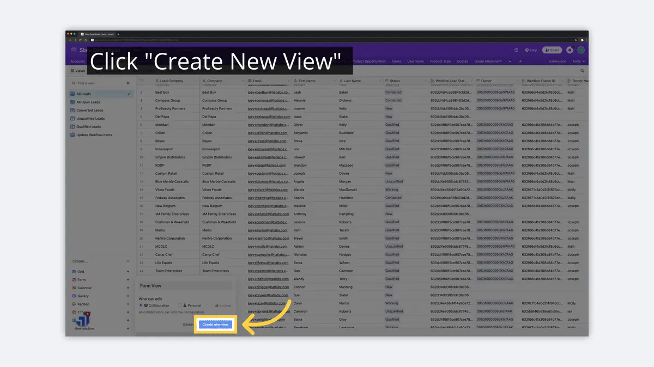Image resolution: width=654 pixels, height=367 pixels.
Task: Open Owner column dropdown arrow
Action: (517, 81)
